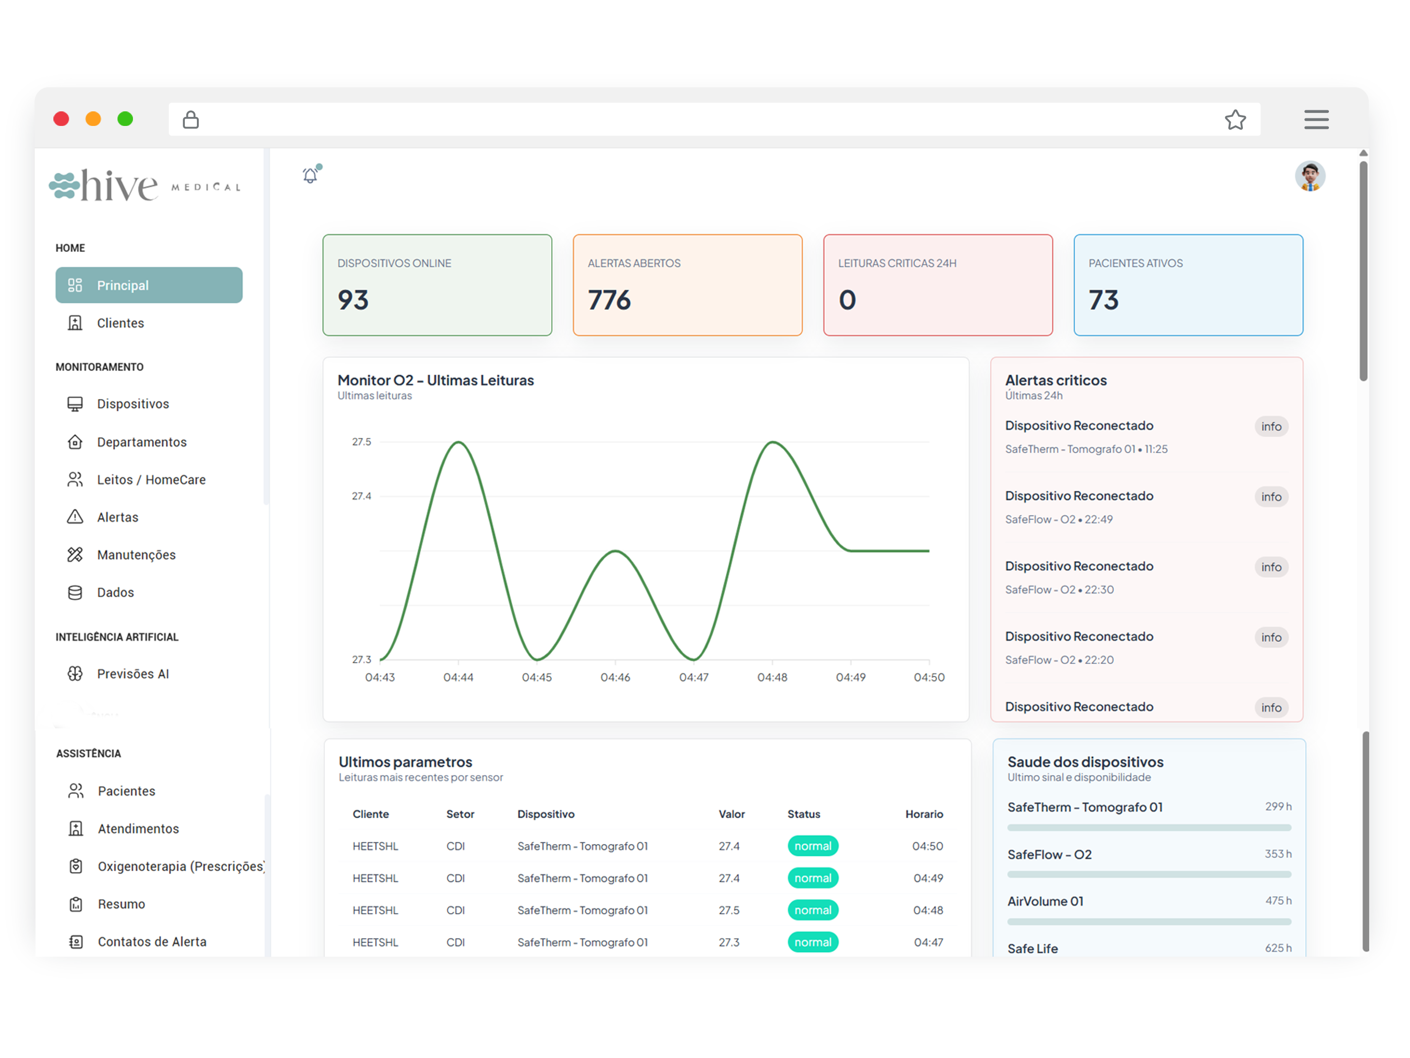Click the Departamentos home icon

click(x=76, y=441)
